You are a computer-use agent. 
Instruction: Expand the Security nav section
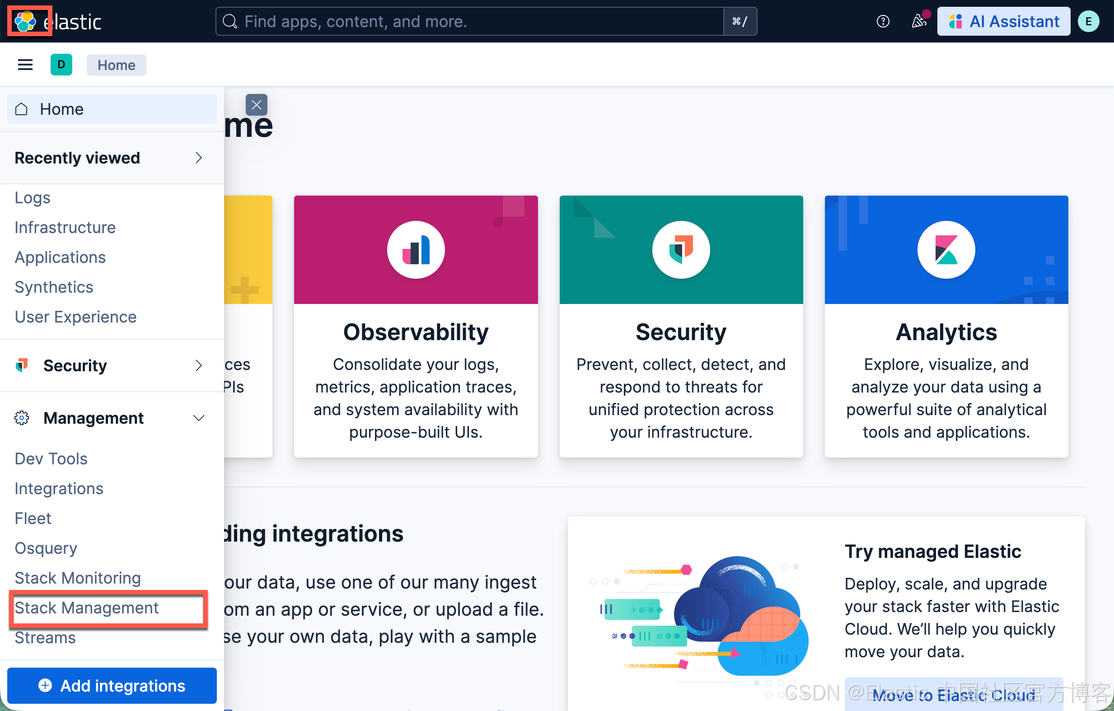[x=198, y=365]
